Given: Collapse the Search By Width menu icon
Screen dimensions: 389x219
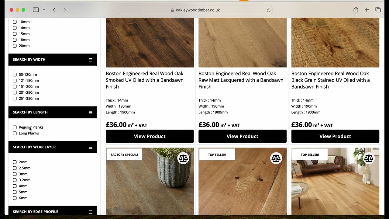Looking at the screenshot, I should (90, 60).
